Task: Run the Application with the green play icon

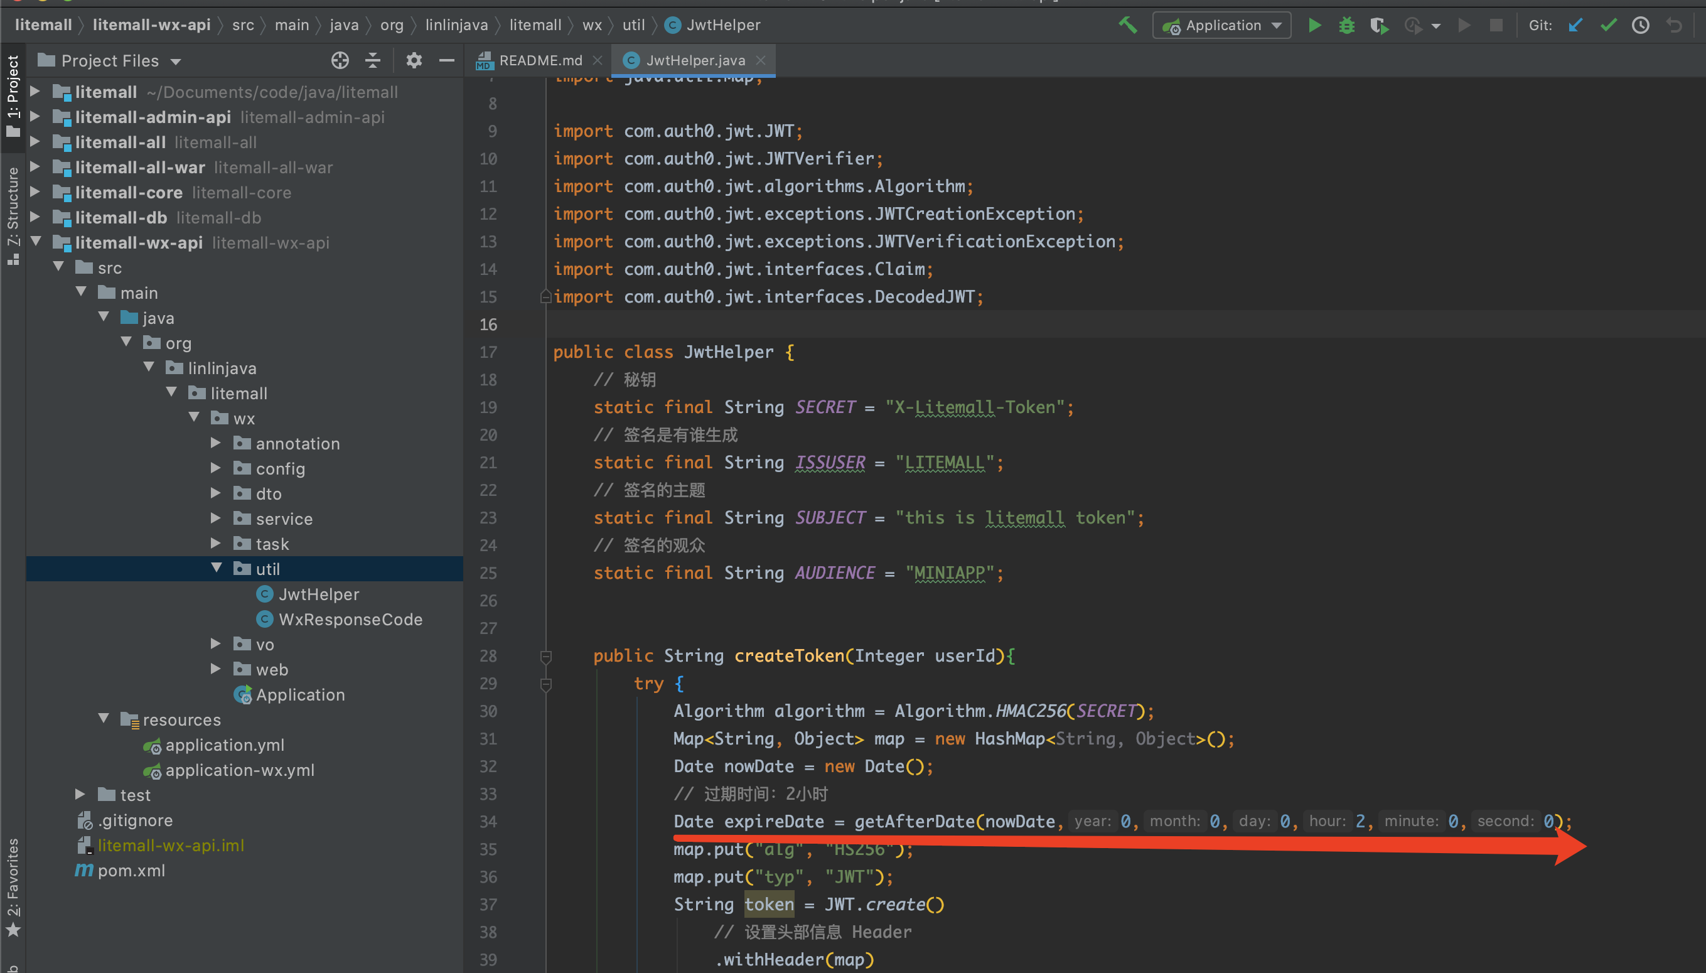Action: [x=1314, y=25]
